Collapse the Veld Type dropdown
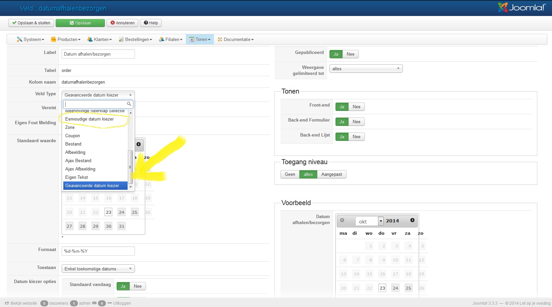Viewport: 552px width, 307px height. [x=98, y=95]
